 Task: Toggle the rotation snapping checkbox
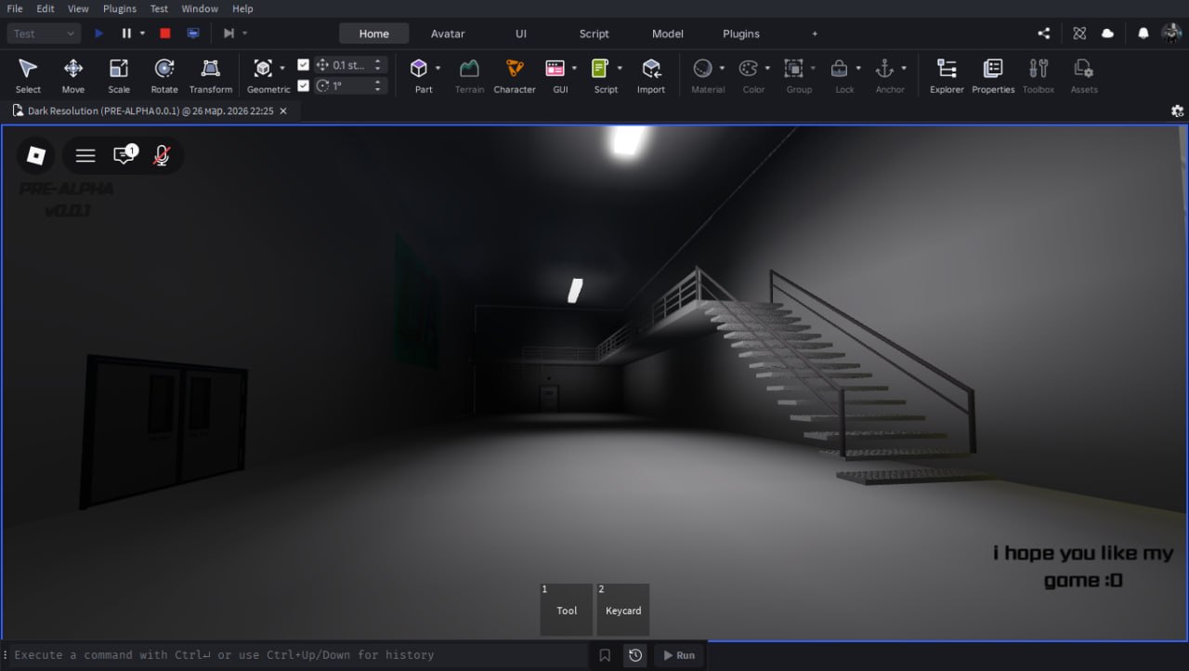click(303, 86)
